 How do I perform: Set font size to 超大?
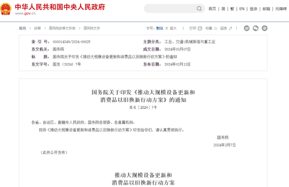point(173,28)
